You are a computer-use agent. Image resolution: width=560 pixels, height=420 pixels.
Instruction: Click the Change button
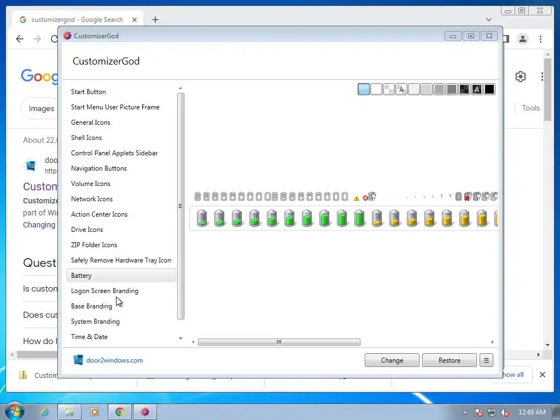point(392,360)
